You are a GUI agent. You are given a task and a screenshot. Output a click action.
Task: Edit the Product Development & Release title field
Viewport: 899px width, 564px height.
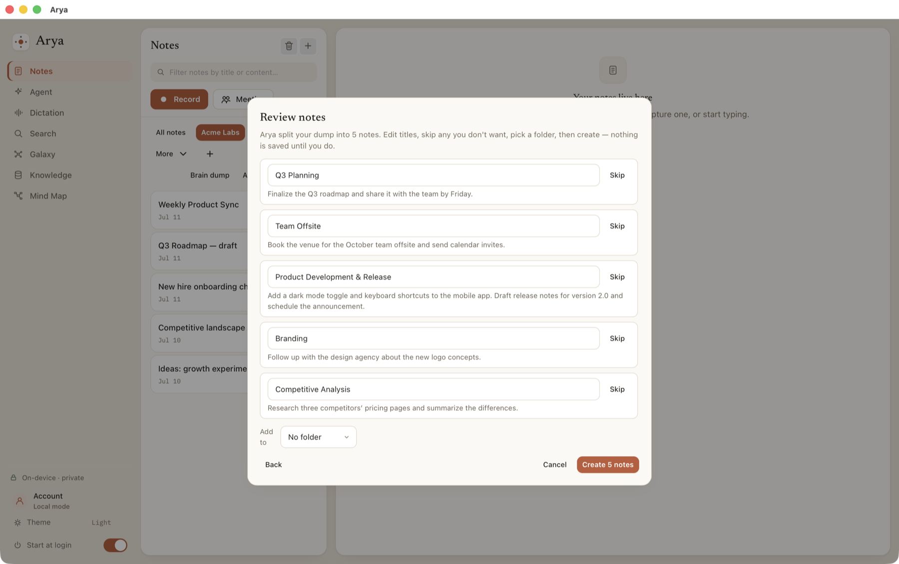(x=434, y=277)
